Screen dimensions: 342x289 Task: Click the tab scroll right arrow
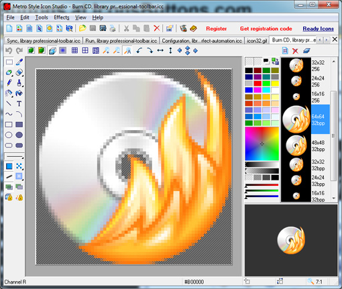coord(327,40)
